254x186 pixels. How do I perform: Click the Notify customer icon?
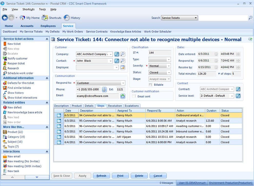(5, 59)
